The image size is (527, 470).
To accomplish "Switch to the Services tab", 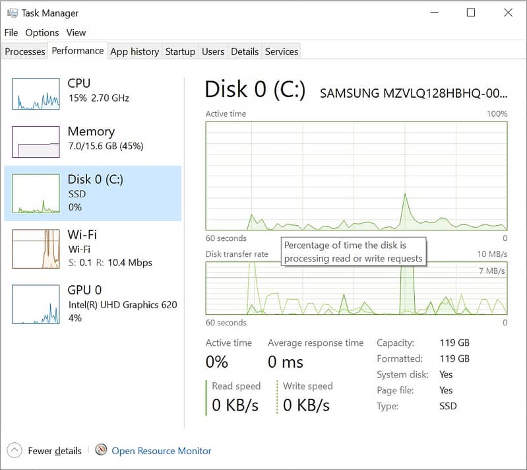I will point(282,51).
